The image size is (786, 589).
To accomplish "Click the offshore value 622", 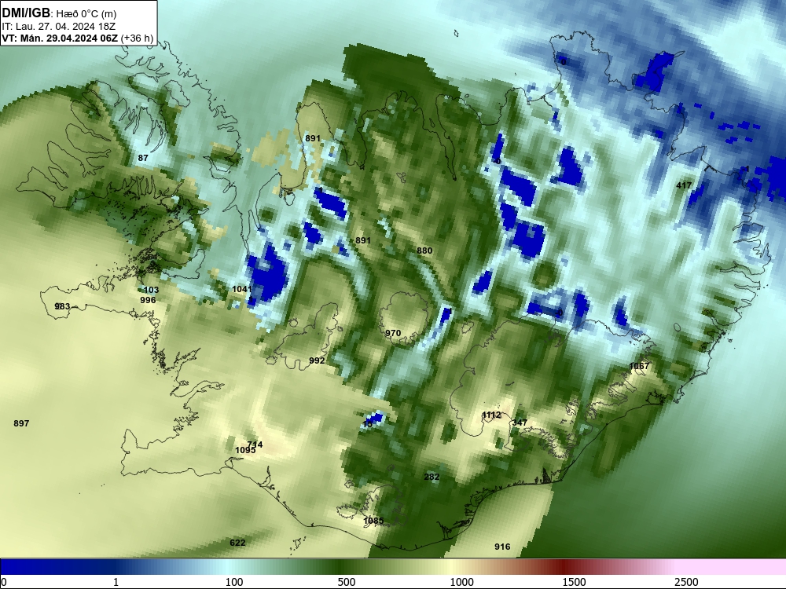I will tap(237, 543).
